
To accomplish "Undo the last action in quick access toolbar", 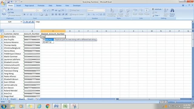I will [12, 2].
